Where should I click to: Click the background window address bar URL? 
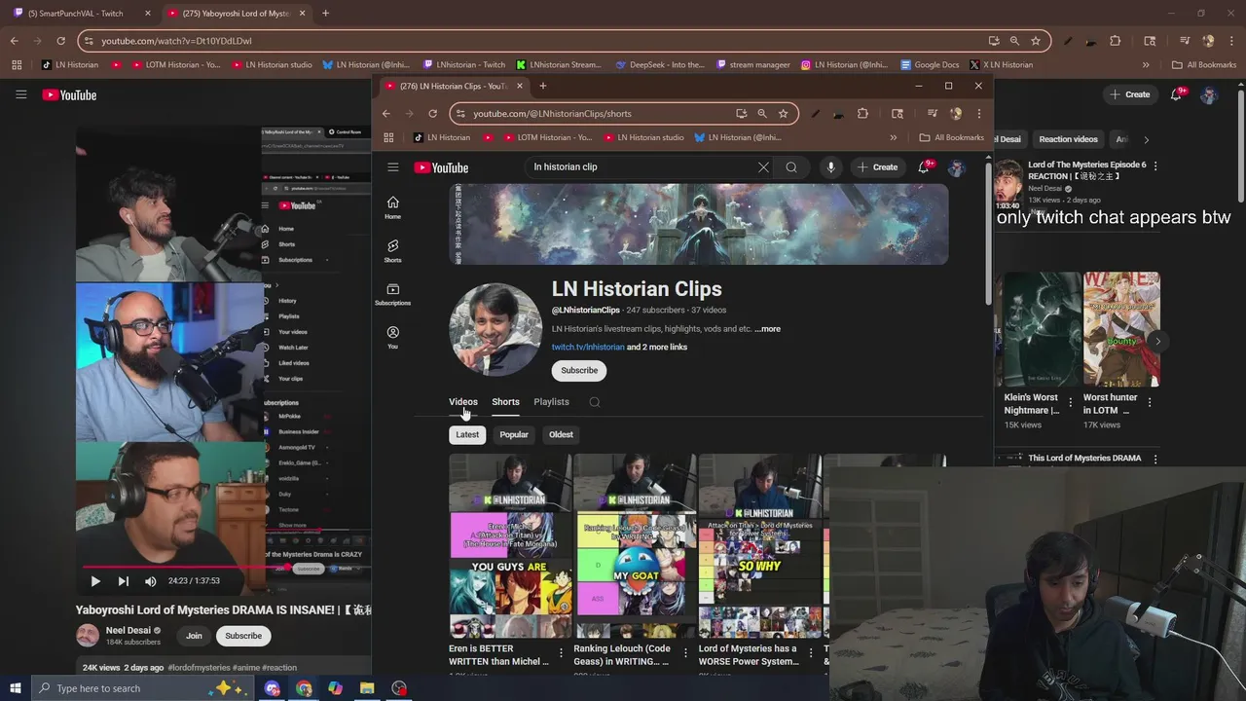(176, 41)
